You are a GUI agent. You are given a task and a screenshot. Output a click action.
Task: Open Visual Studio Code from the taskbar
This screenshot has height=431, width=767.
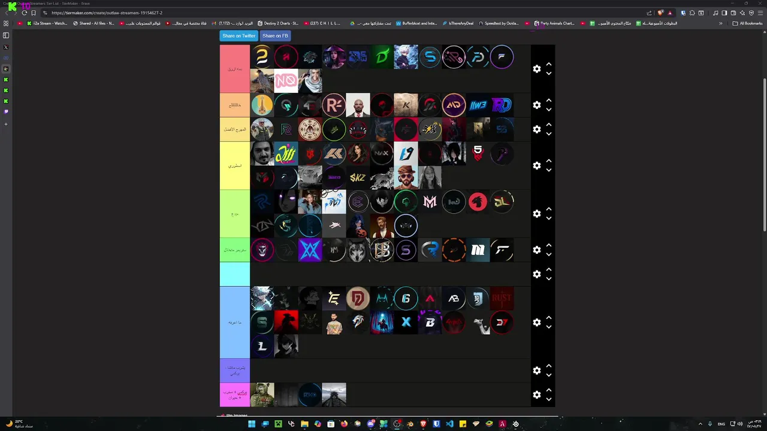pos(449,424)
